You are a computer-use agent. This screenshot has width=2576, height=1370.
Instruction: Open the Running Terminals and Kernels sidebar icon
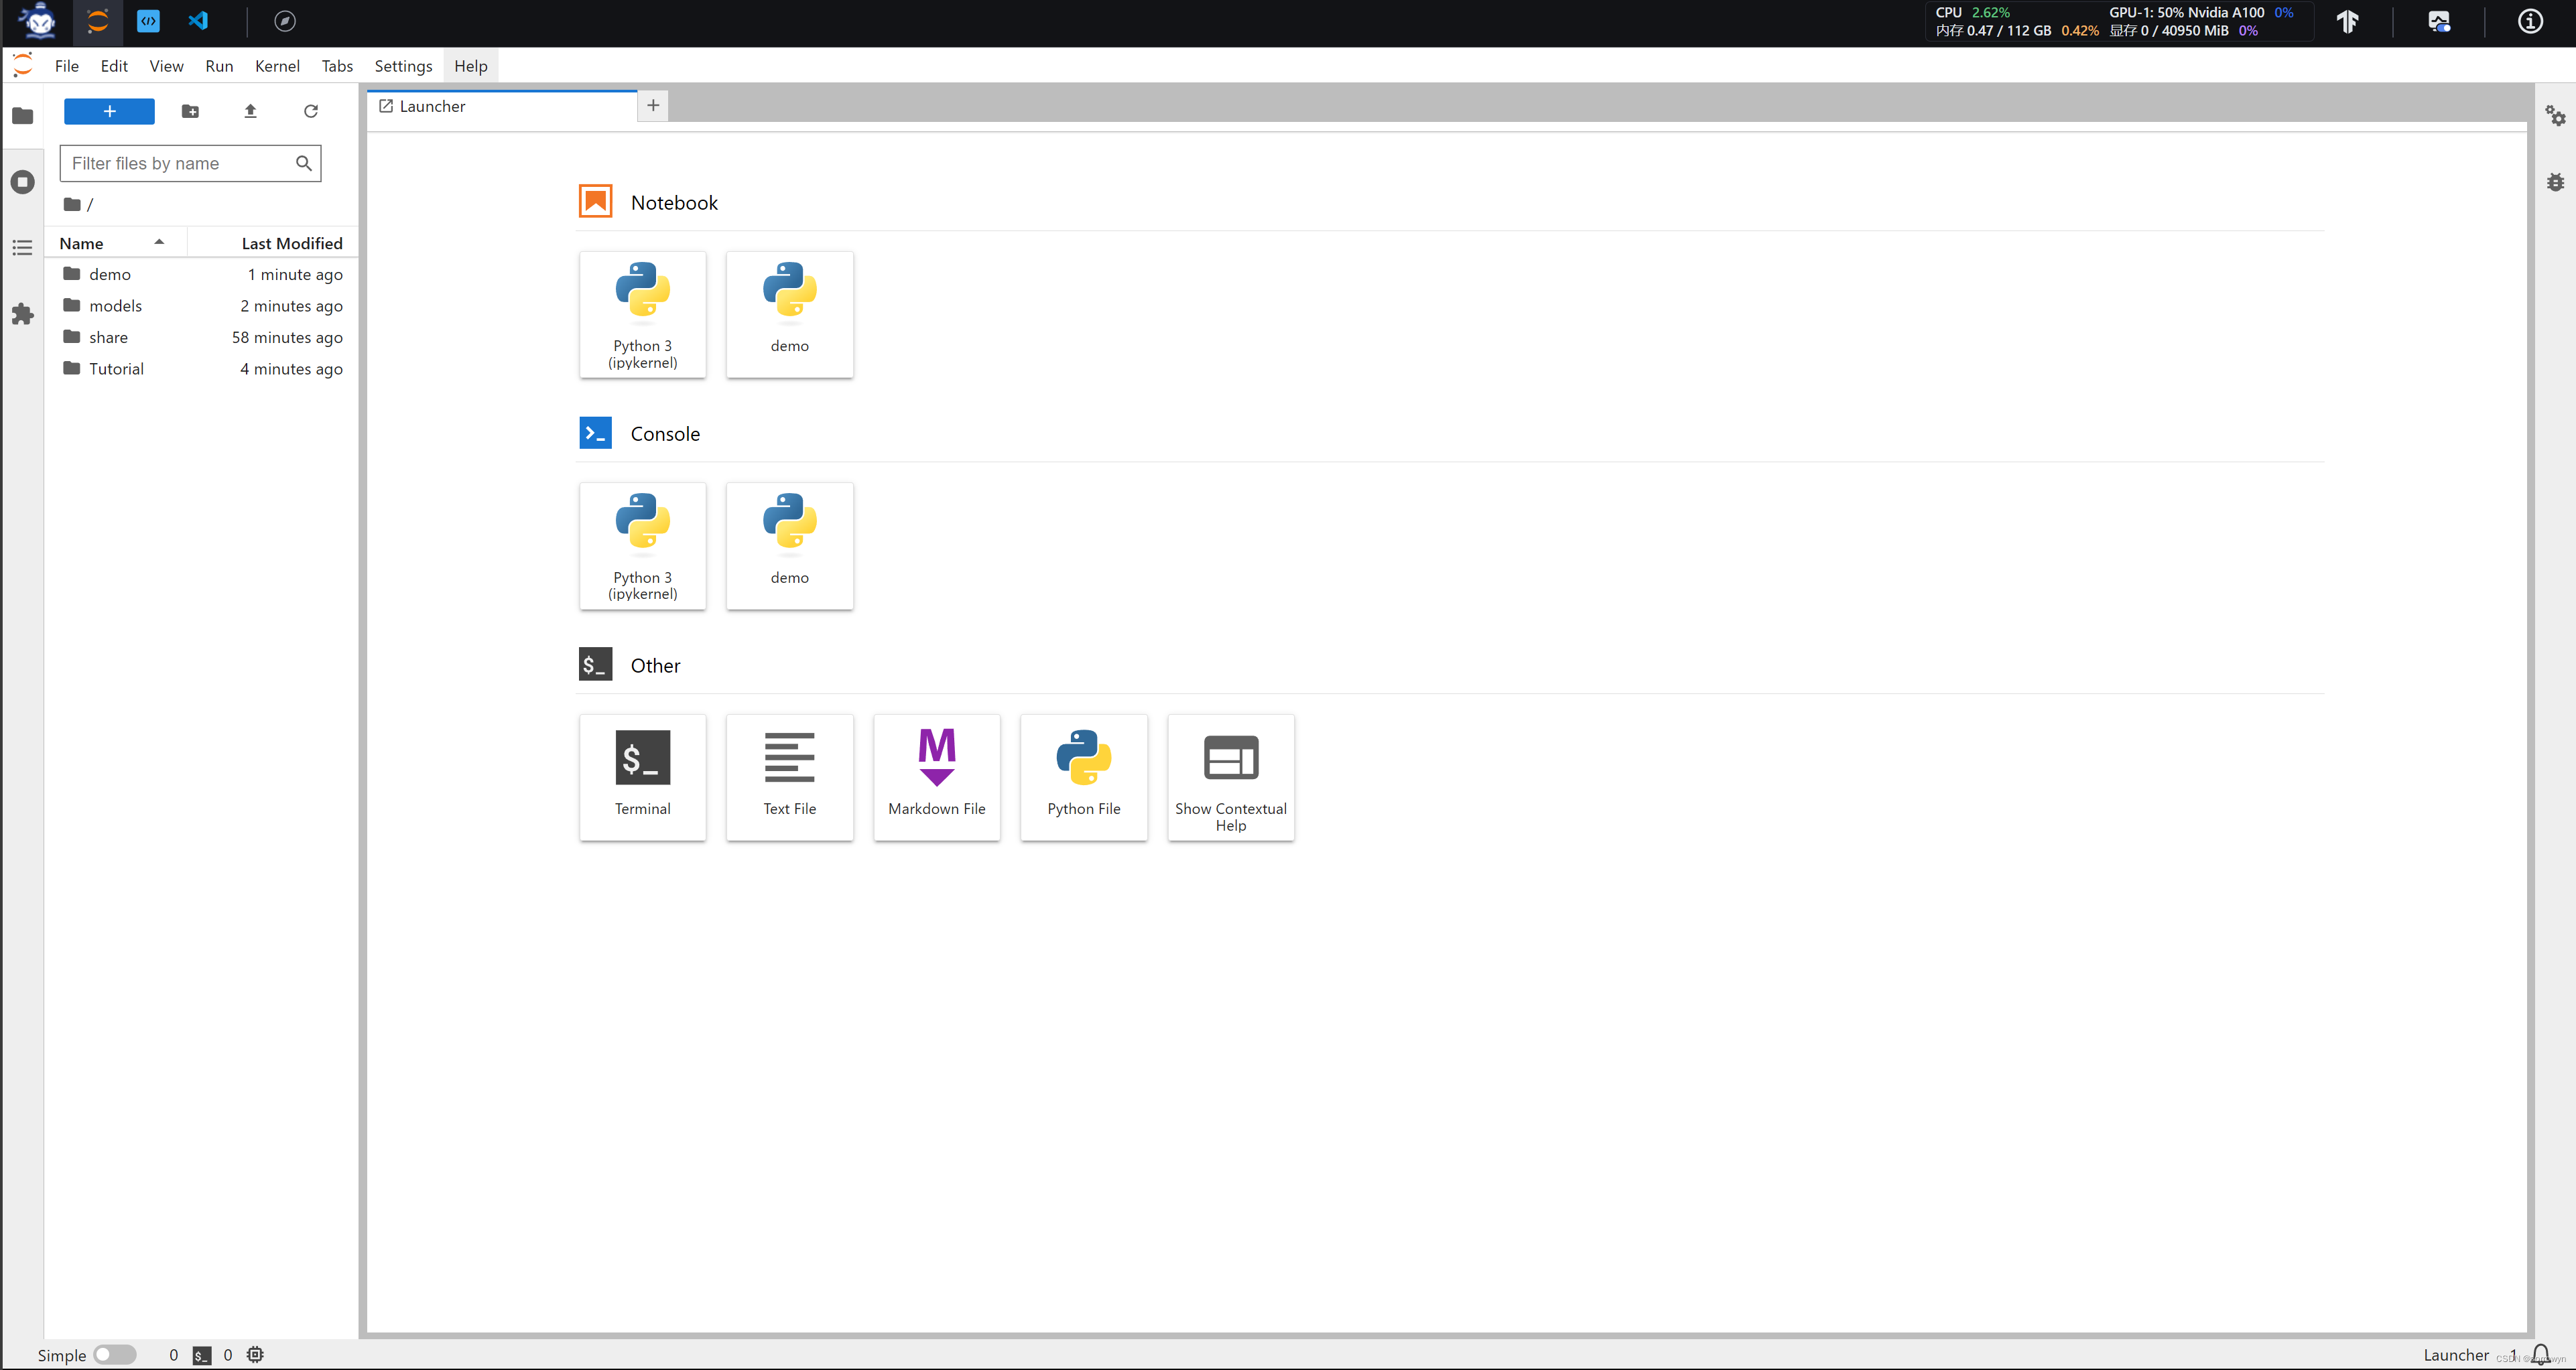pyautogui.click(x=22, y=182)
